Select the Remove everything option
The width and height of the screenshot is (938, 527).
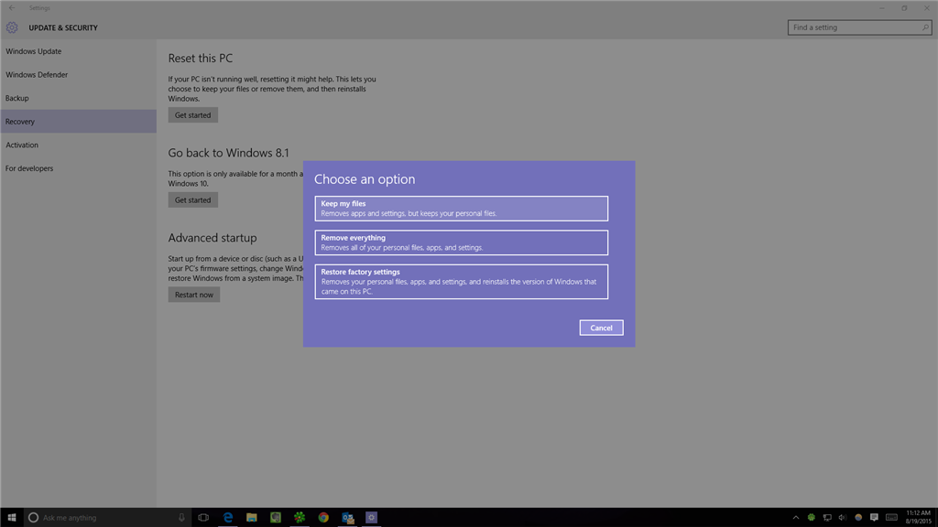(461, 242)
